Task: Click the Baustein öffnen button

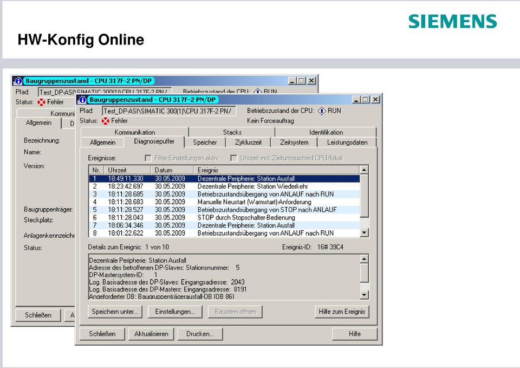Action: tap(236, 312)
